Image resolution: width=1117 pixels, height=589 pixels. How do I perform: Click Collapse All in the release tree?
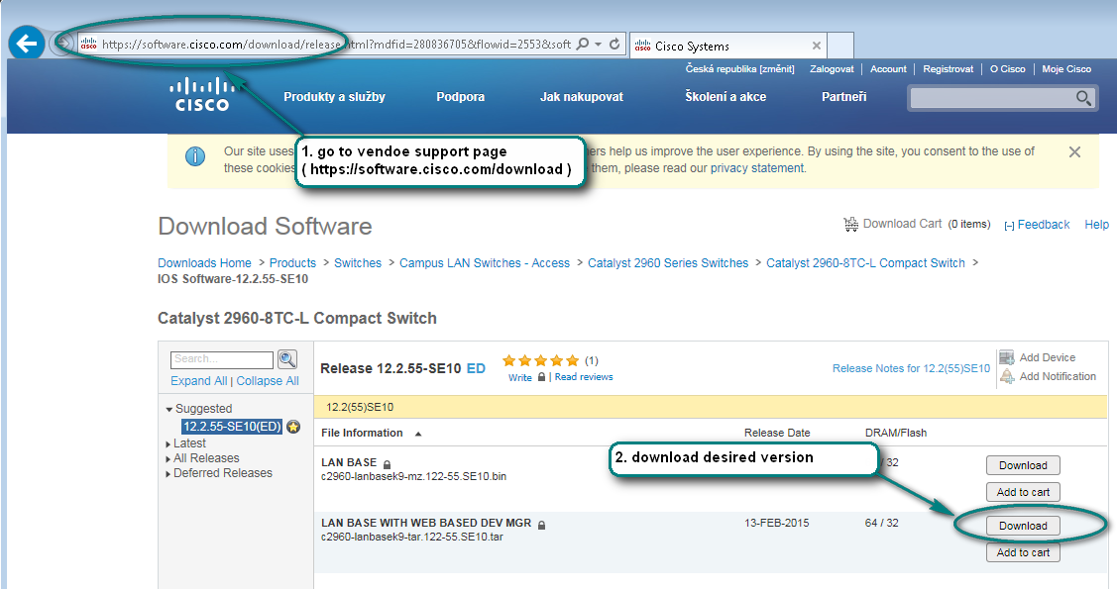[x=268, y=381]
